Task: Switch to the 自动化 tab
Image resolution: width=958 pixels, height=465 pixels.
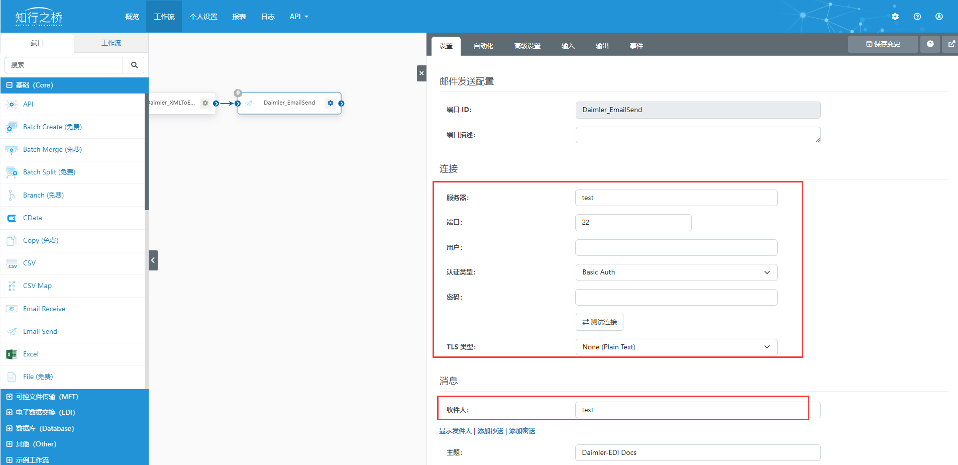Action: pyautogui.click(x=483, y=46)
